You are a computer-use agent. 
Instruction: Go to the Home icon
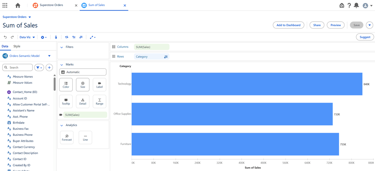(18, 5)
